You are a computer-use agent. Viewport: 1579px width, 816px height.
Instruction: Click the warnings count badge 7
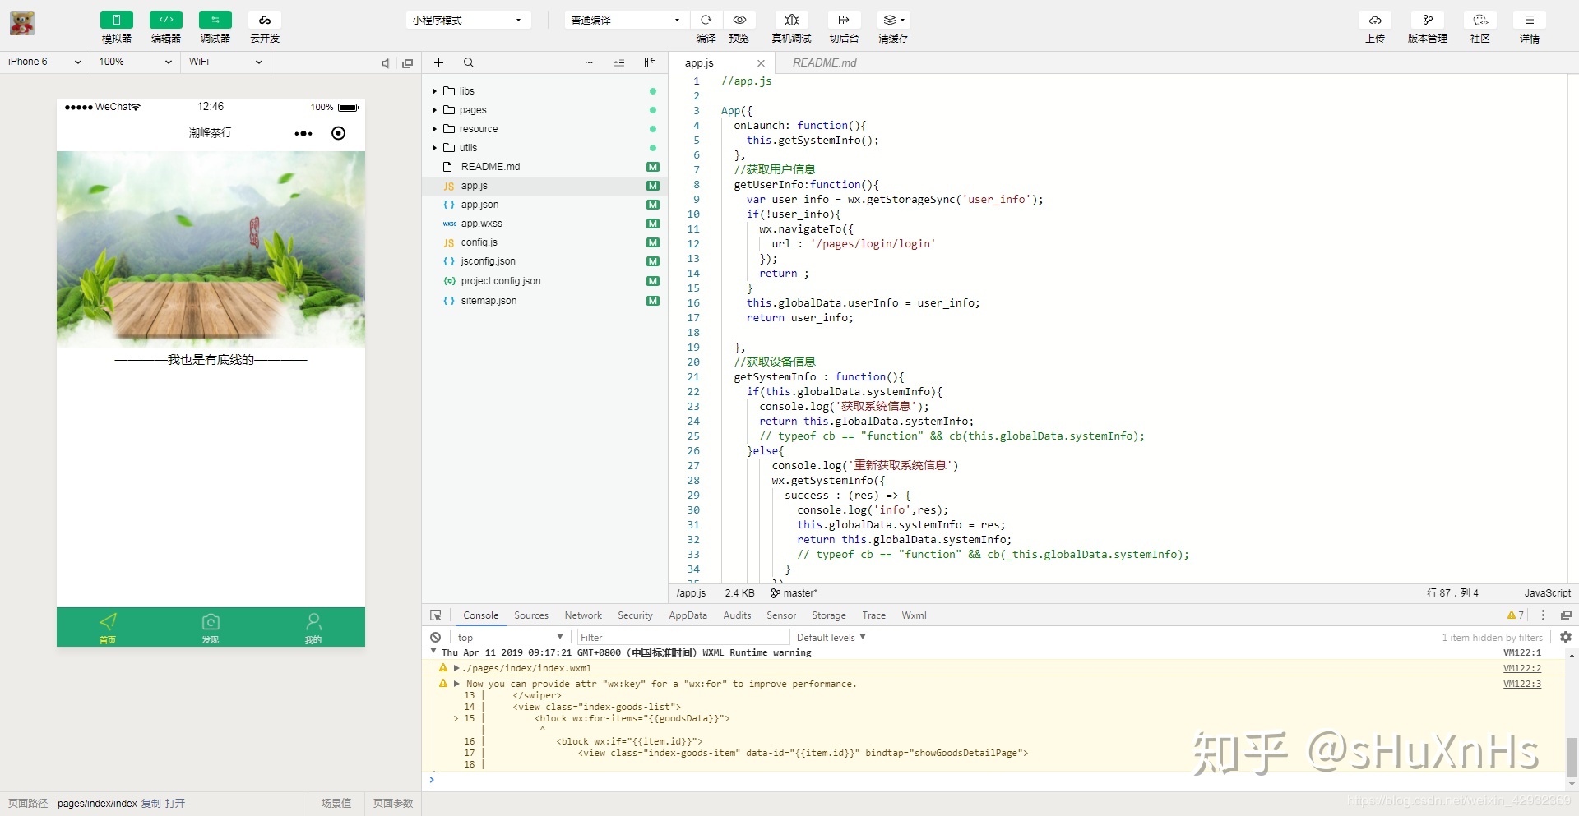(1516, 615)
